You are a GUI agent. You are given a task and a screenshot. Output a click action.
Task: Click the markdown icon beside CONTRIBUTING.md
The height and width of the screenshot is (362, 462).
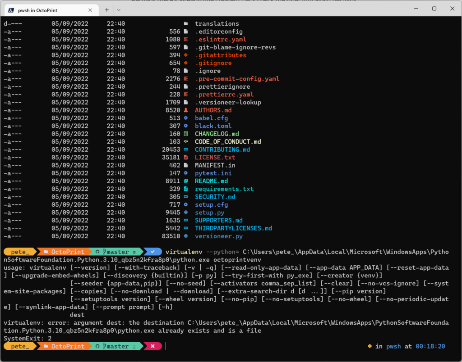coord(186,149)
